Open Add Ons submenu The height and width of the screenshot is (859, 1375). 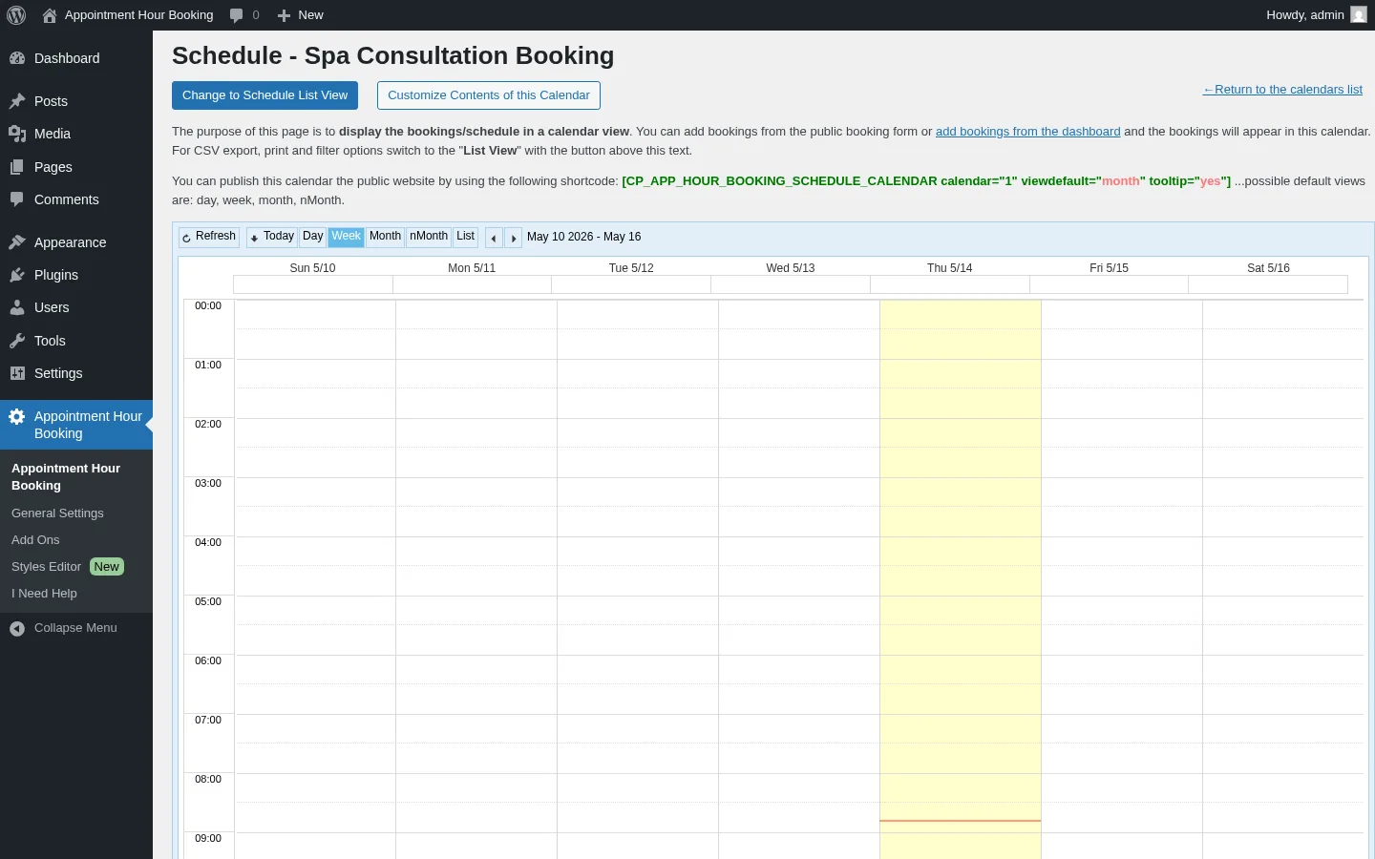pyautogui.click(x=35, y=540)
